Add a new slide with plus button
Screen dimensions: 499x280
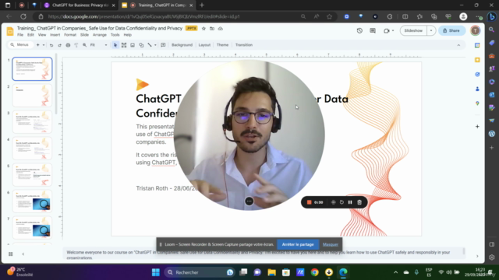37,45
